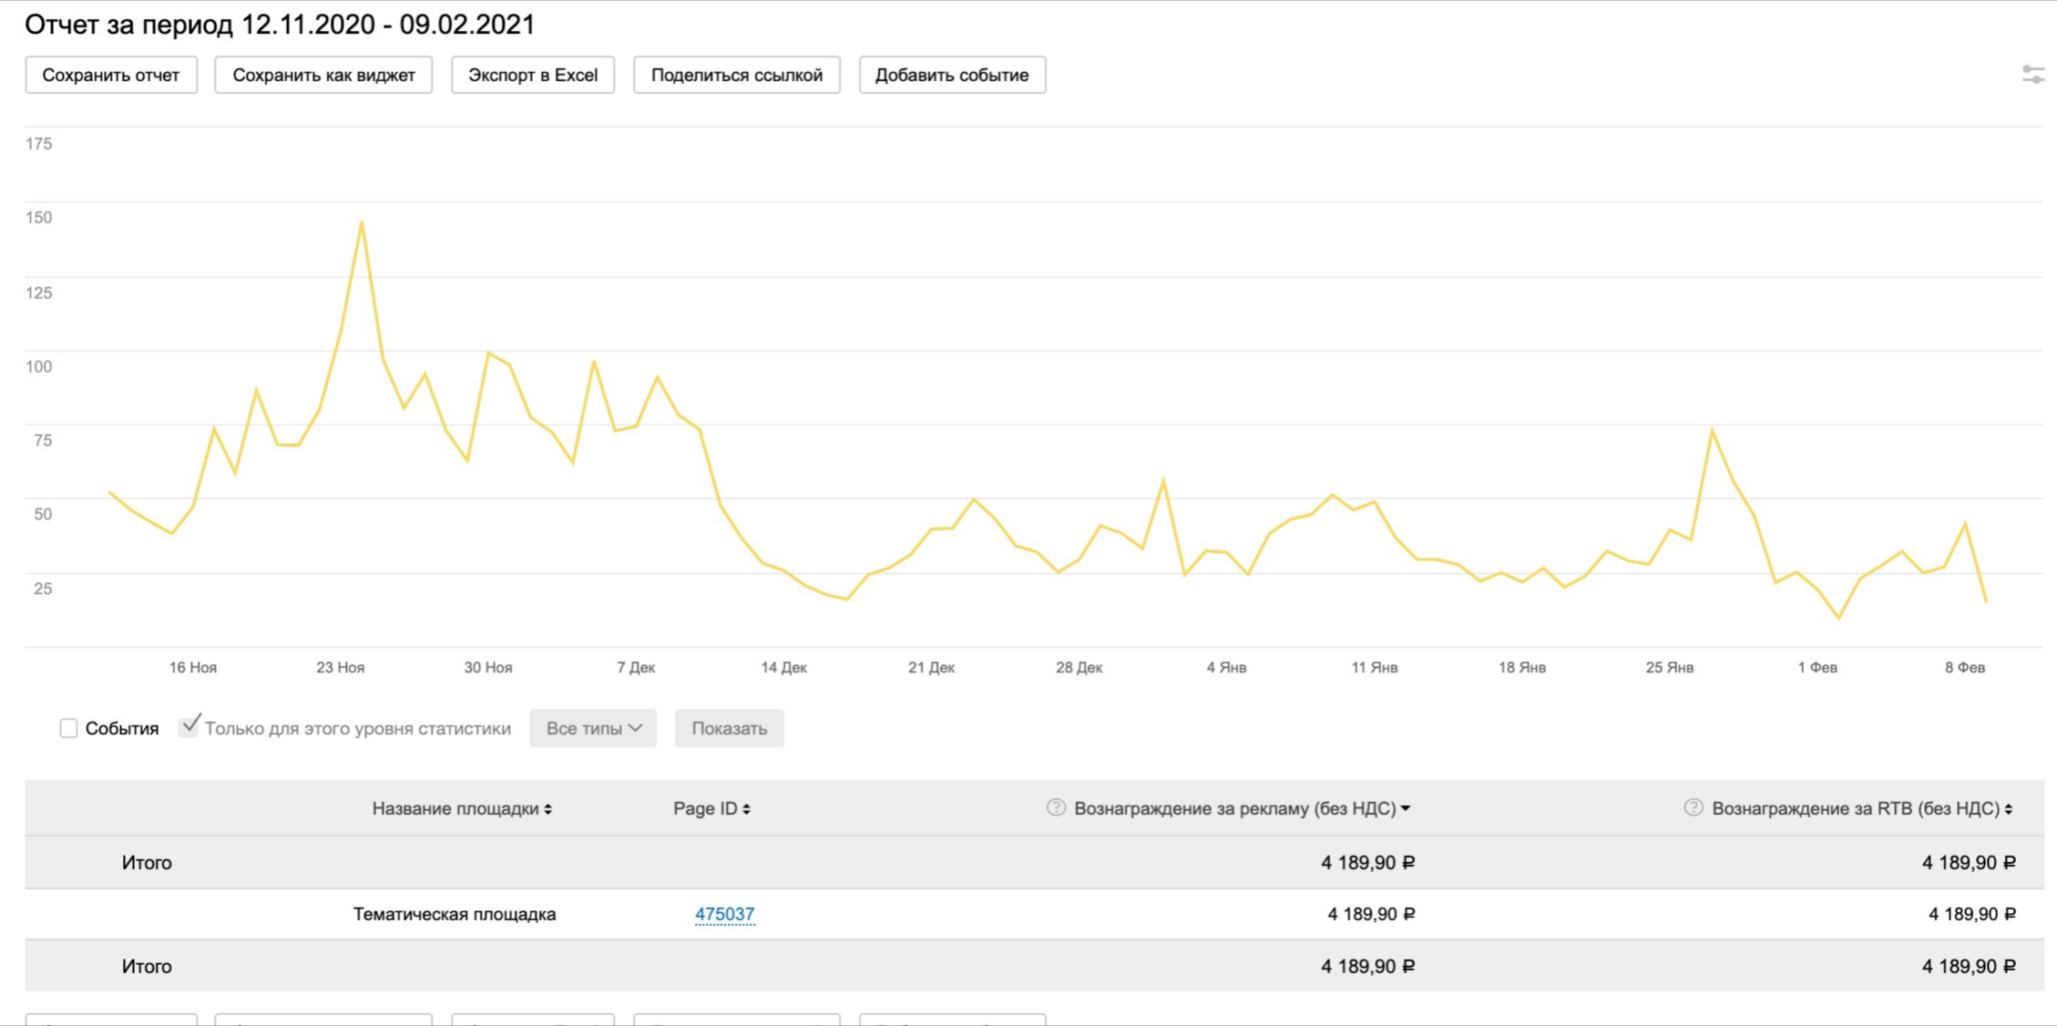The width and height of the screenshot is (2057, 1026).
Task: Sort 'Вознаграждение за RTB' column arrows
Action: 2009,809
